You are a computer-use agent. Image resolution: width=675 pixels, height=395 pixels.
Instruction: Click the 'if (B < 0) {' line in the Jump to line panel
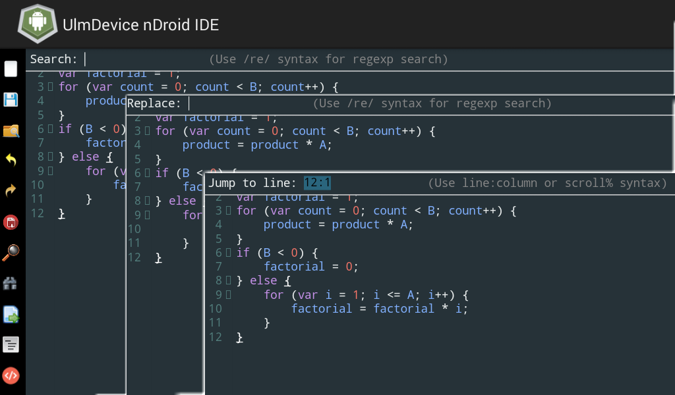278,252
